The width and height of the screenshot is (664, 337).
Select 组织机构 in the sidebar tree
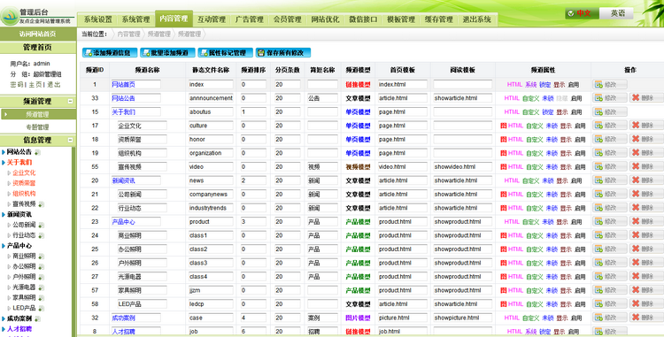click(24, 194)
